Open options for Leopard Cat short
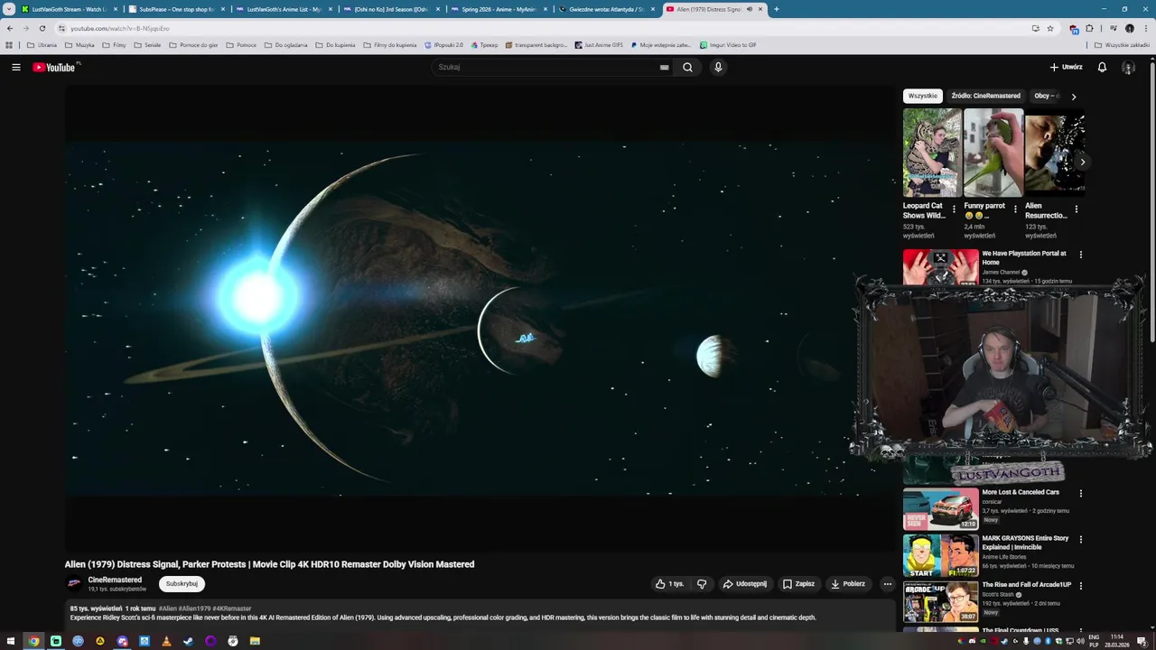This screenshot has height=650, width=1156. coord(954,209)
